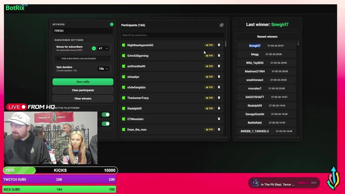This screenshot has width=345, height=194.
Task: Check Only subscribers can participate box
Action: pyautogui.click(x=58, y=58)
